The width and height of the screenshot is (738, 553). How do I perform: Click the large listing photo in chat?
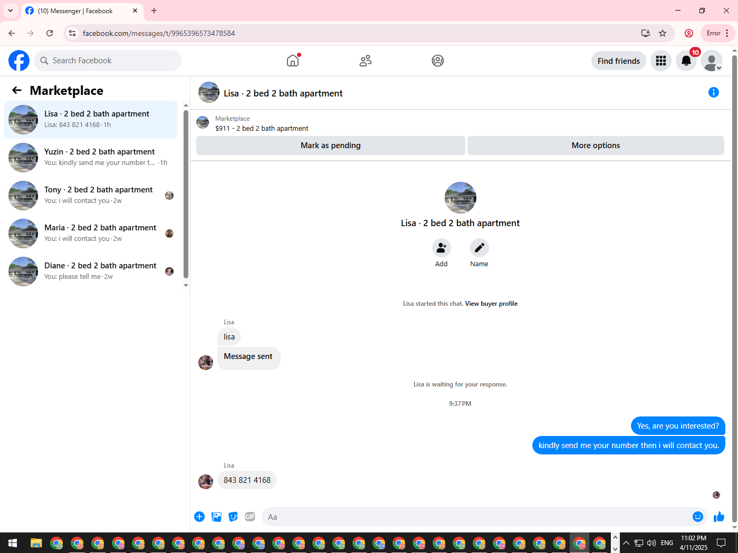pos(461,198)
